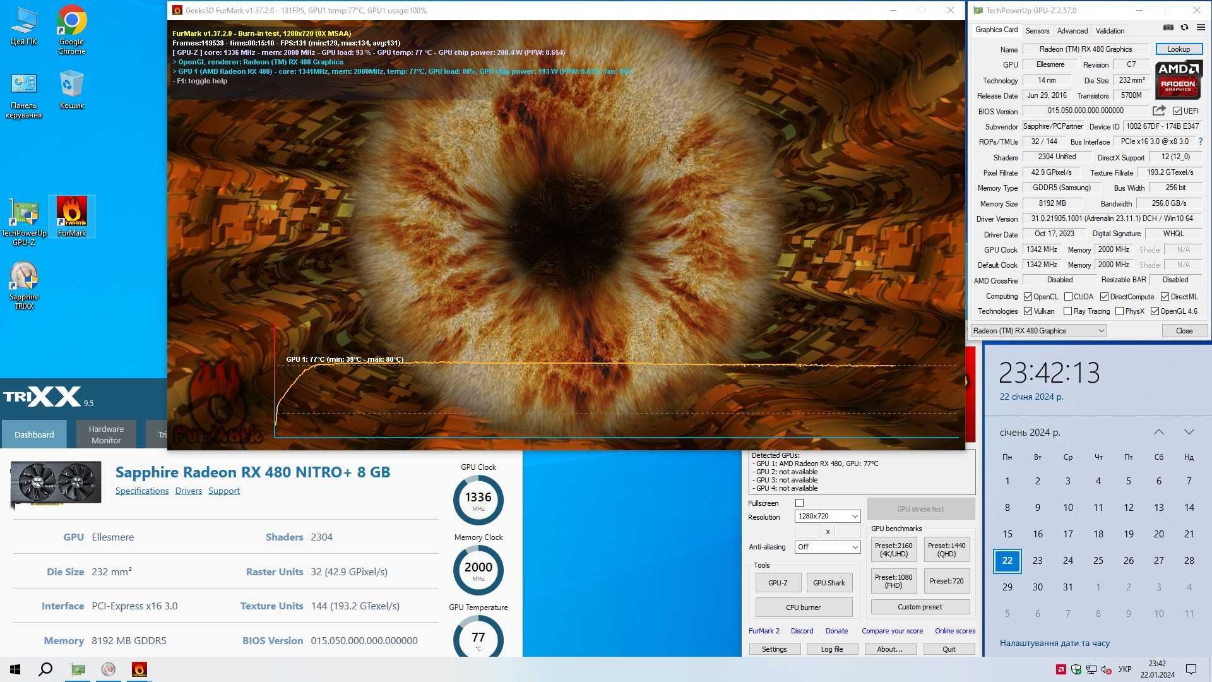The width and height of the screenshot is (1212, 682).
Task: Click the GPU-Z refresh icon
Action: tap(1184, 28)
